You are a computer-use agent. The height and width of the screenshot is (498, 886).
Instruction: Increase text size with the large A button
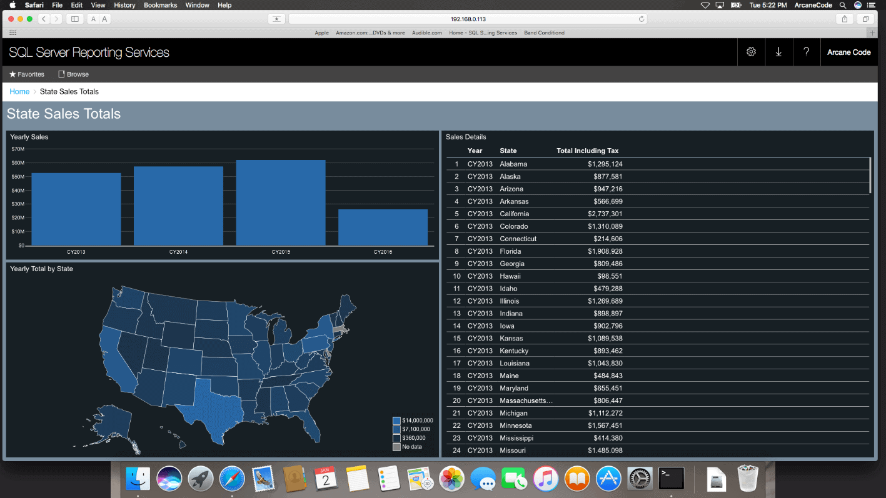(104, 19)
